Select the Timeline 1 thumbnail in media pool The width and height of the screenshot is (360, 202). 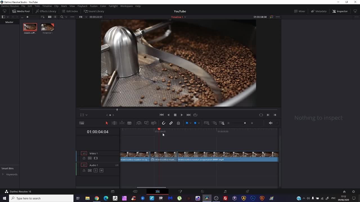[x=47, y=27]
